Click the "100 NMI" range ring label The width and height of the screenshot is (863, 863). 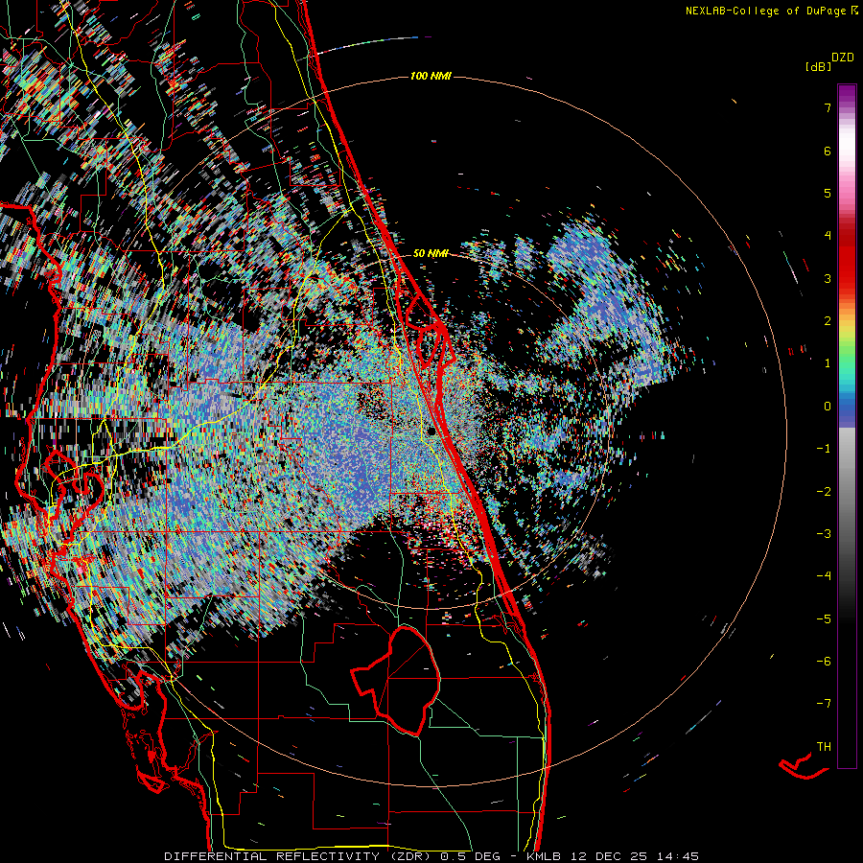tap(431, 76)
